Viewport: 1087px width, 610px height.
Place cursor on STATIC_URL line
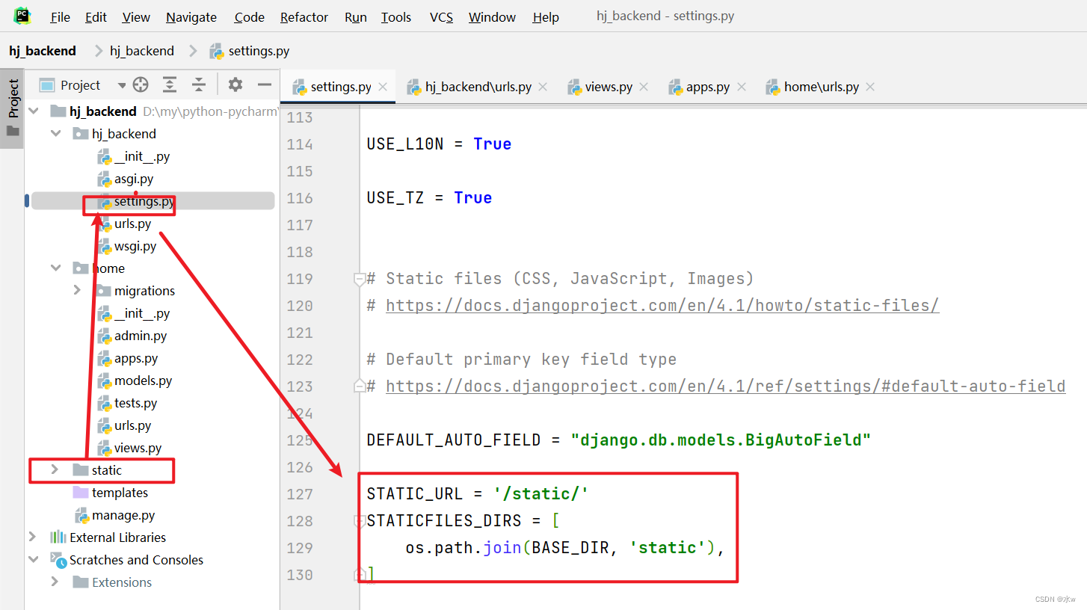pyautogui.click(x=478, y=494)
